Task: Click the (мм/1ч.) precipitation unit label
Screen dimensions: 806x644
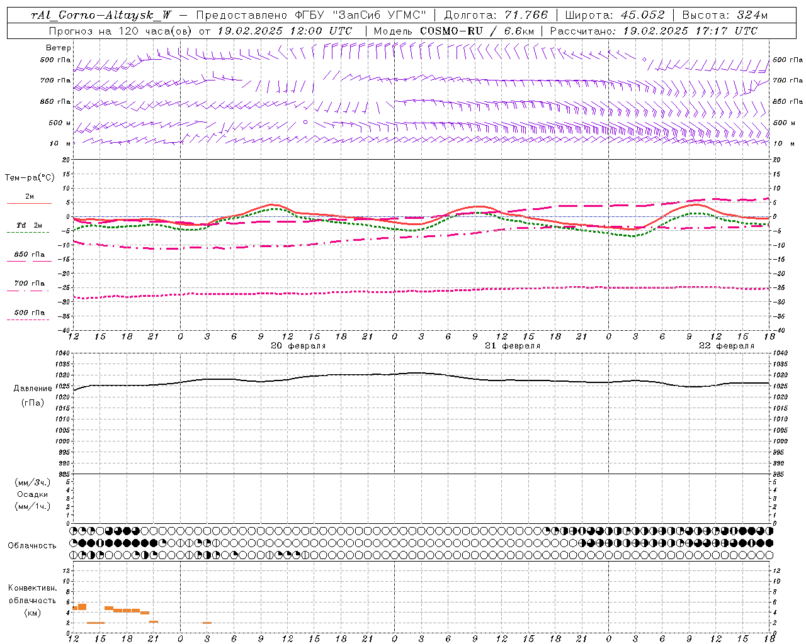Action: (x=33, y=506)
